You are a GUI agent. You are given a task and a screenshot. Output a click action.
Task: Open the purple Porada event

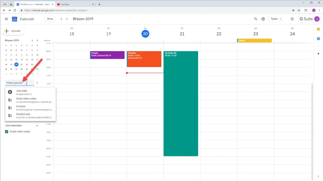[x=107, y=55]
